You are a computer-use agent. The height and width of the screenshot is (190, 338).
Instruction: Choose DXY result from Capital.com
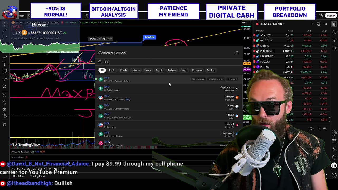click(x=169, y=89)
